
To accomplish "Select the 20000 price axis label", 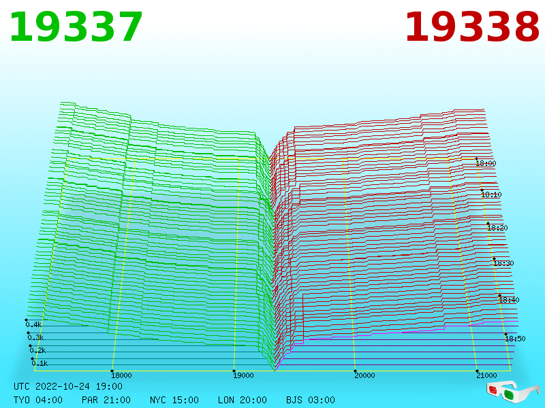I will tap(364, 375).
